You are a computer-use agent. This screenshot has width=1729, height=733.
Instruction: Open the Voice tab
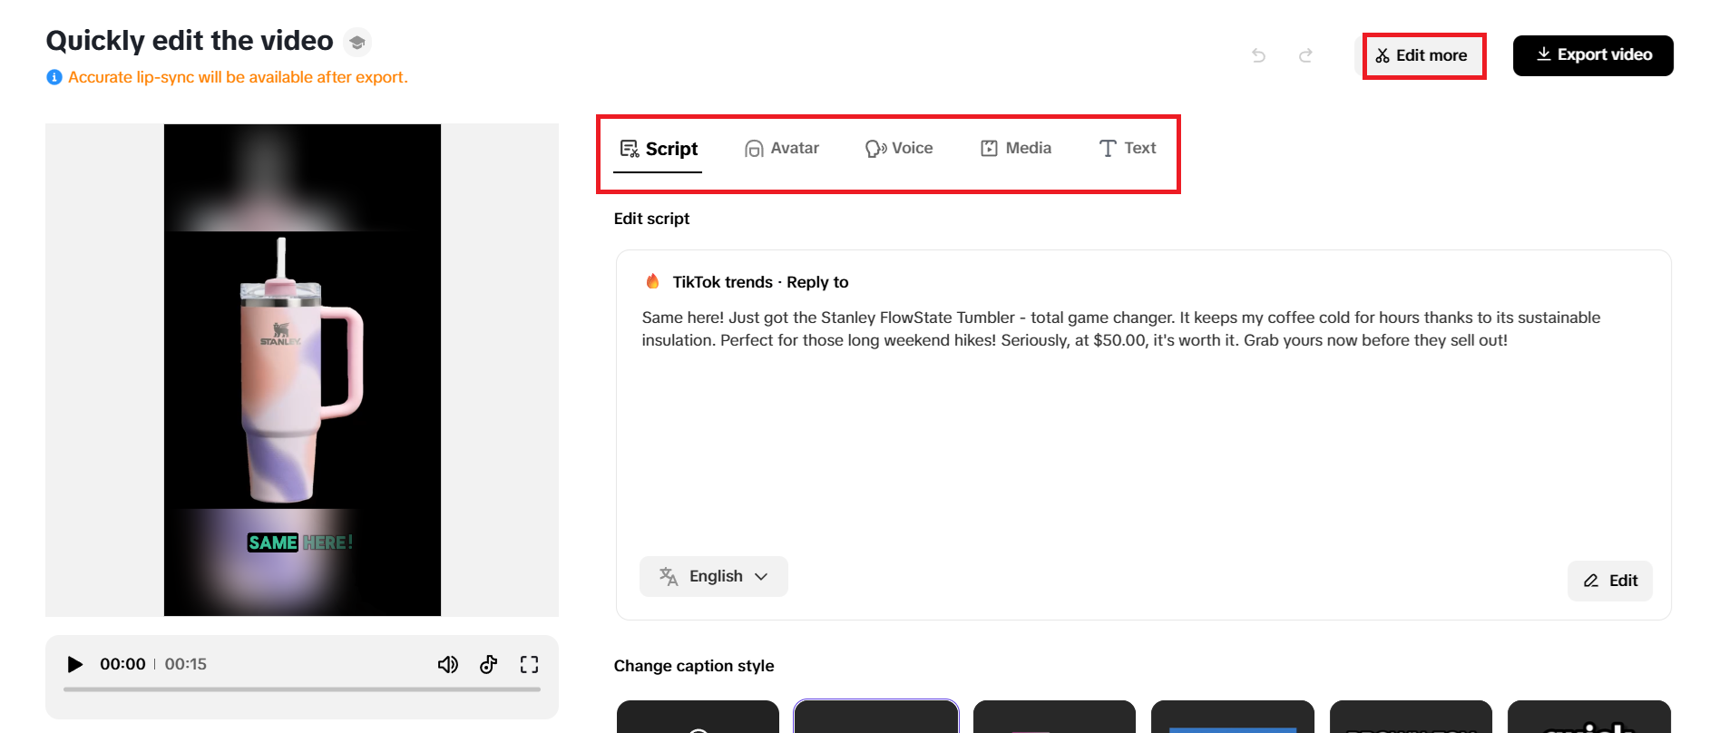point(899,148)
